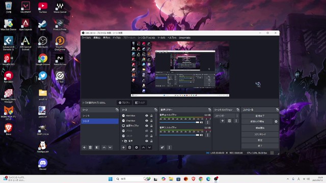
Task: Open Apex Legends desktop shortcut
Action: click(x=25, y=25)
